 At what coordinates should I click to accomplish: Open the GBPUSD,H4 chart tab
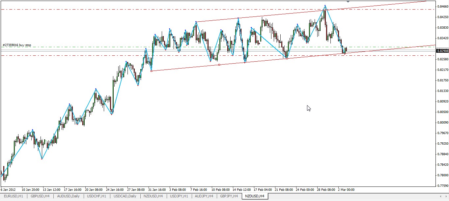[40, 196]
